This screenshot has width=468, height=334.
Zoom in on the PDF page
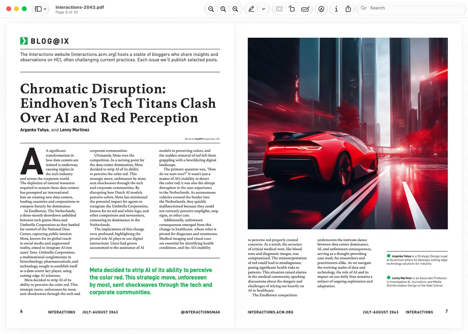[x=235, y=9]
